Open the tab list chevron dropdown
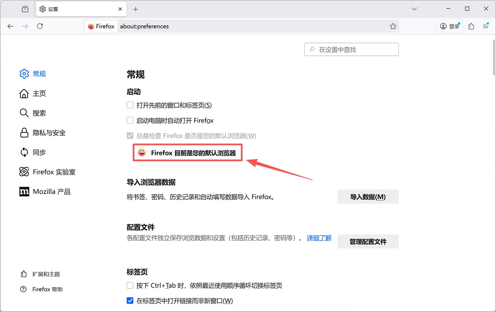Viewport: 496px width, 312px height. pos(414,8)
